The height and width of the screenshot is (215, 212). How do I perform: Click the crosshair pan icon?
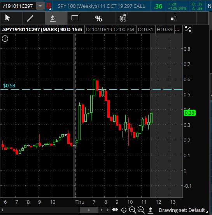coord(124,210)
